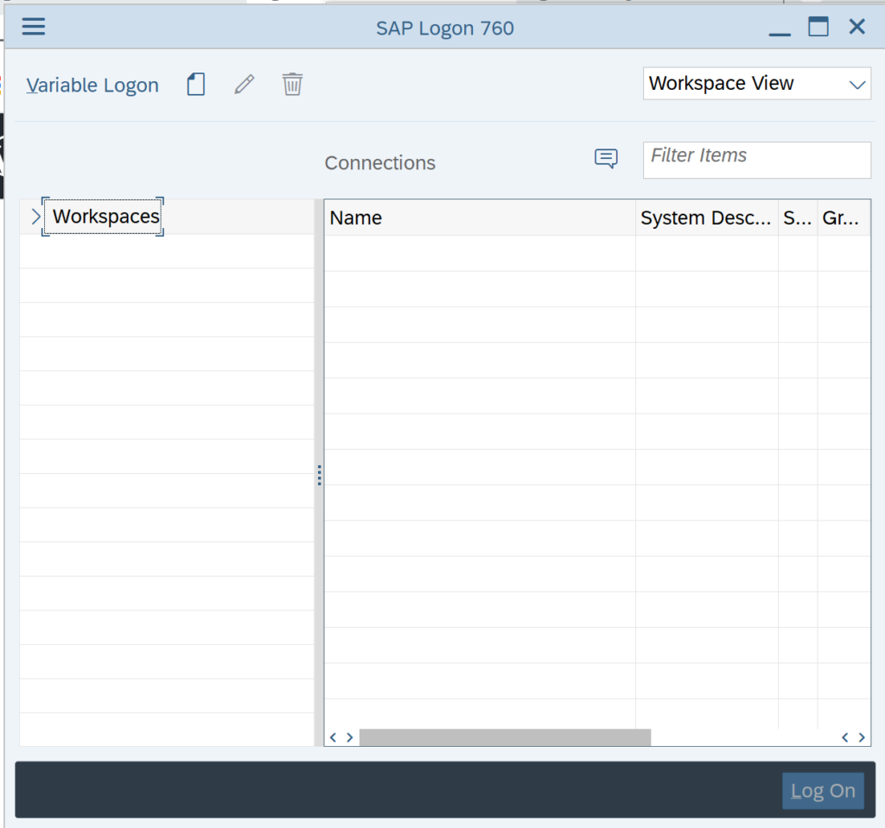Click the rightmost scroll-right arrow of table
The width and height of the screenshot is (885, 828).
[862, 737]
